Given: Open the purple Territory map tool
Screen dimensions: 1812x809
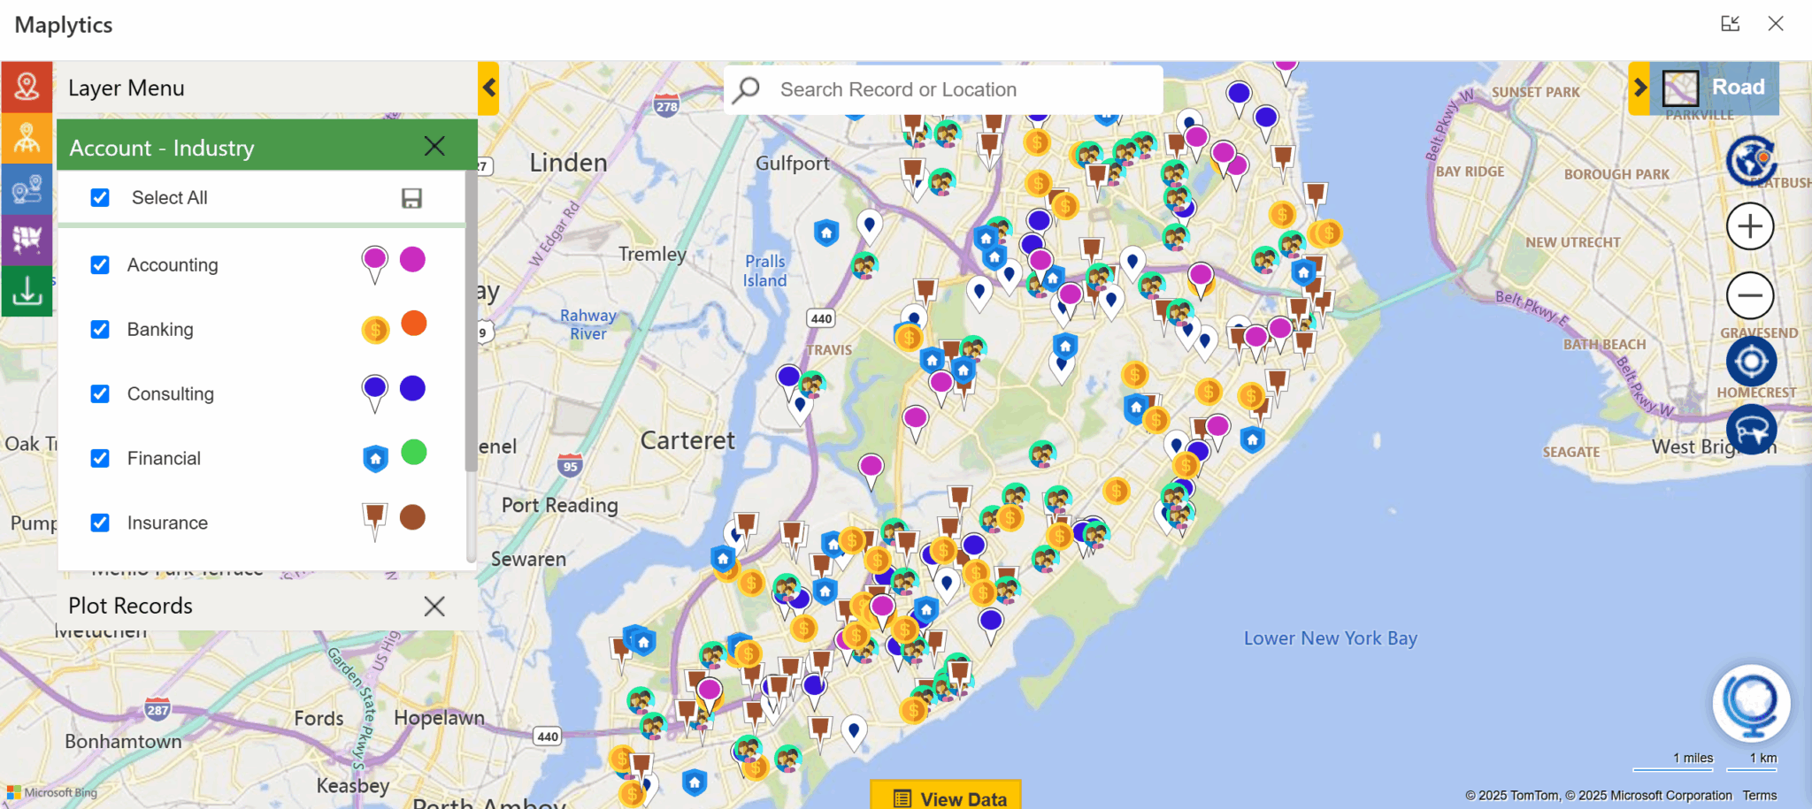Looking at the screenshot, I should click(x=27, y=240).
